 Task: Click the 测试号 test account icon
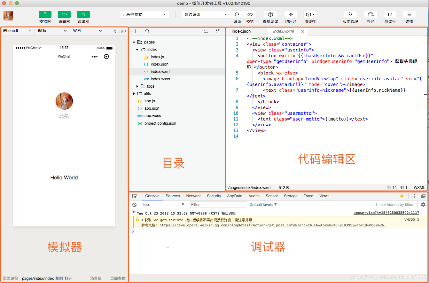[x=390, y=14]
